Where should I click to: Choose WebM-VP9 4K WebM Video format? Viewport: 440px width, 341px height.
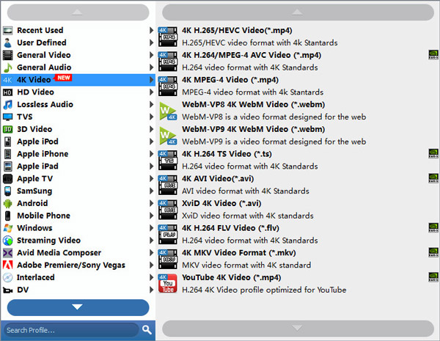point(298,135)
